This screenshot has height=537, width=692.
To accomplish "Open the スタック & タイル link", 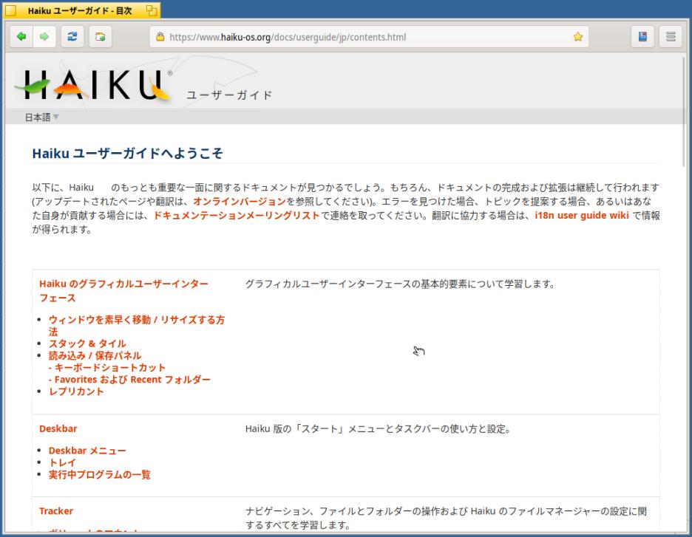I will point(87,343).
